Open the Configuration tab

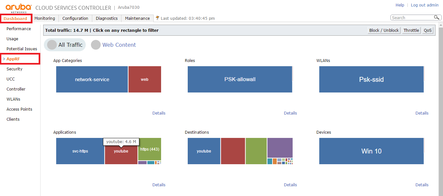(75, 18)
